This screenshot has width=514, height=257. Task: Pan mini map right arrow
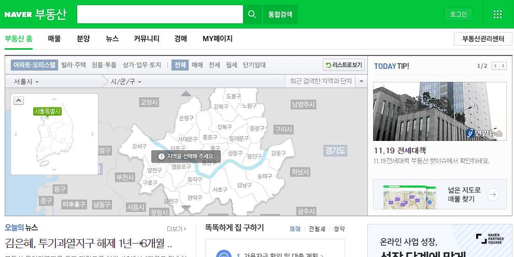93,134
